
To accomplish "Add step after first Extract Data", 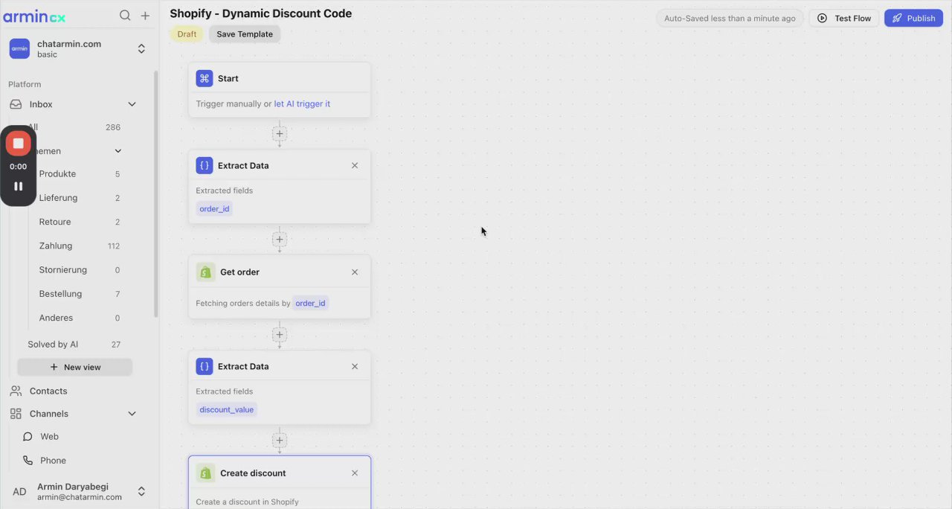I will 280,239.
